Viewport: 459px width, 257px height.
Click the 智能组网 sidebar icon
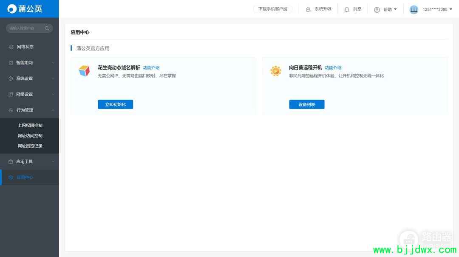pyautogui.click(x=11, y=62)
